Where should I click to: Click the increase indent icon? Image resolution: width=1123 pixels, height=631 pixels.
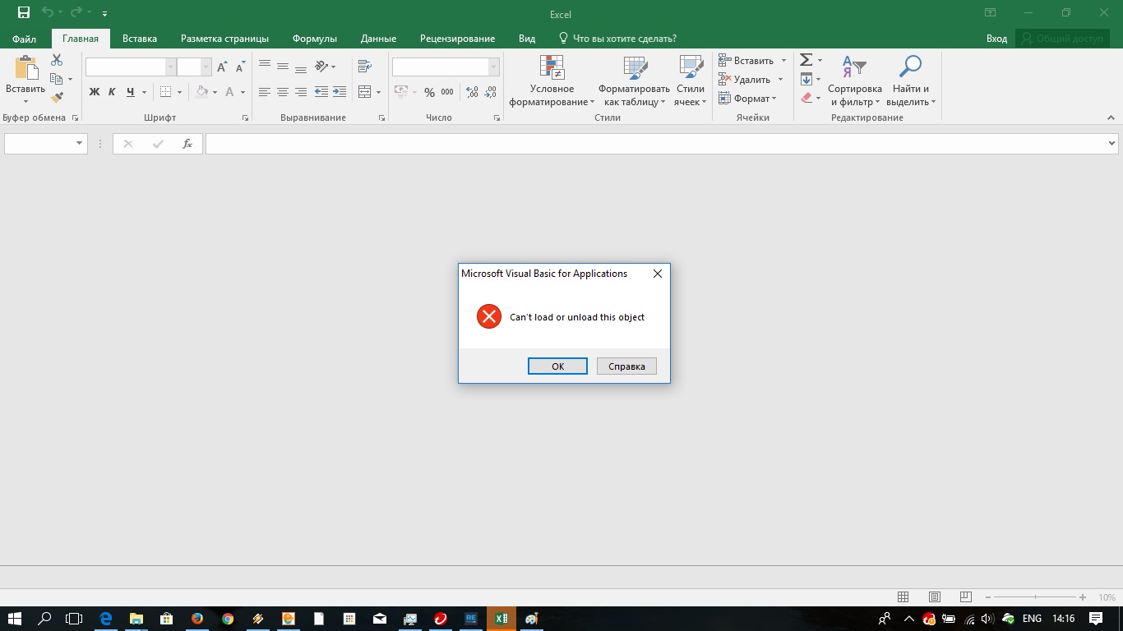[340, 92]
